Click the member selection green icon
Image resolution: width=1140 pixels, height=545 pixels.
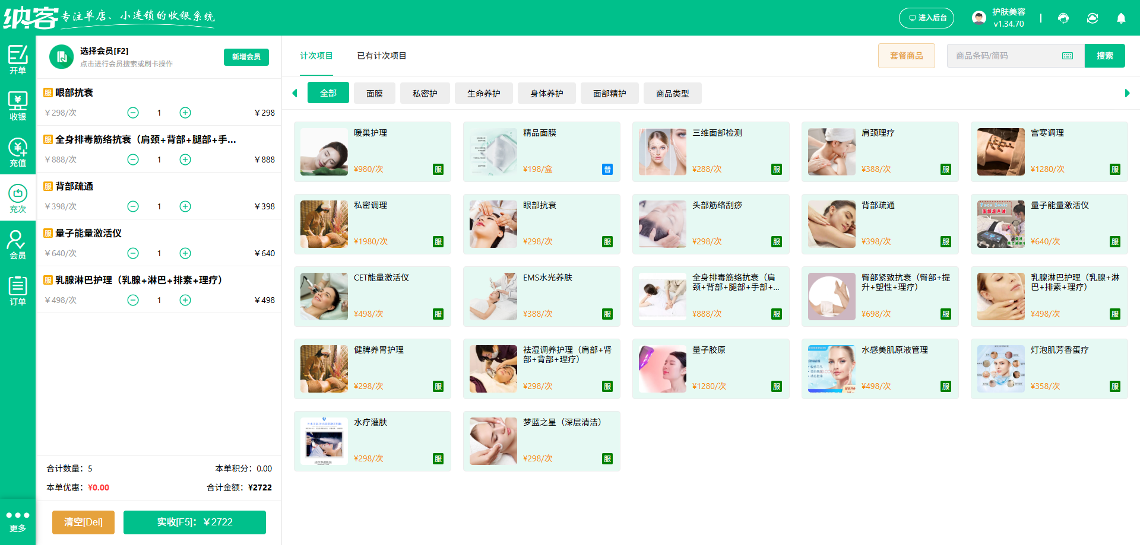61,57
